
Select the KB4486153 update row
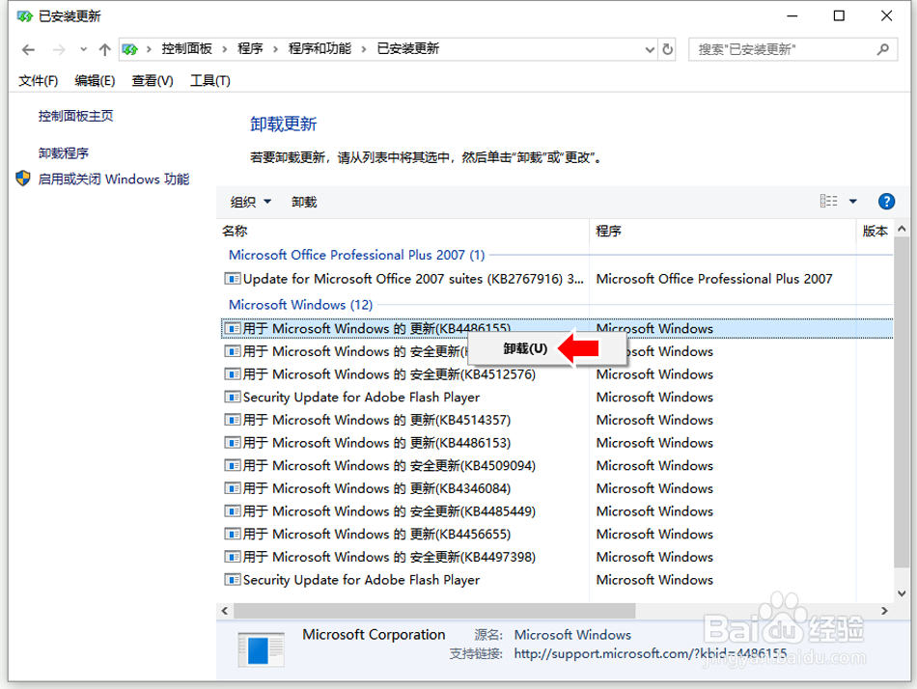click(557, 443)
